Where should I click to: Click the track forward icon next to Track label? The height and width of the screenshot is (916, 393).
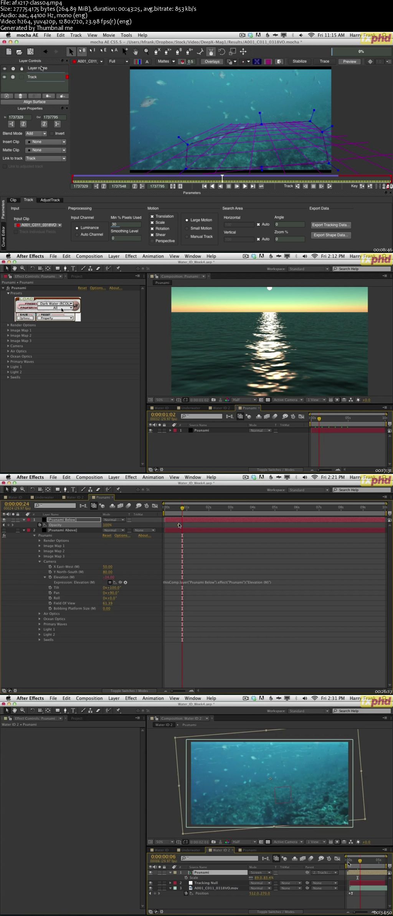329,186
